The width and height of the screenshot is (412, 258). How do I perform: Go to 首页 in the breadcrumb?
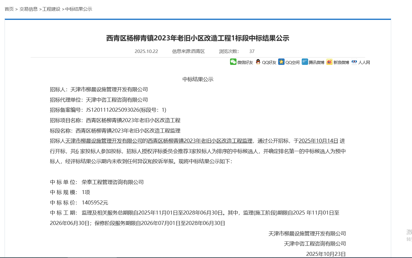pyautogui.click(x=9, y=9)
